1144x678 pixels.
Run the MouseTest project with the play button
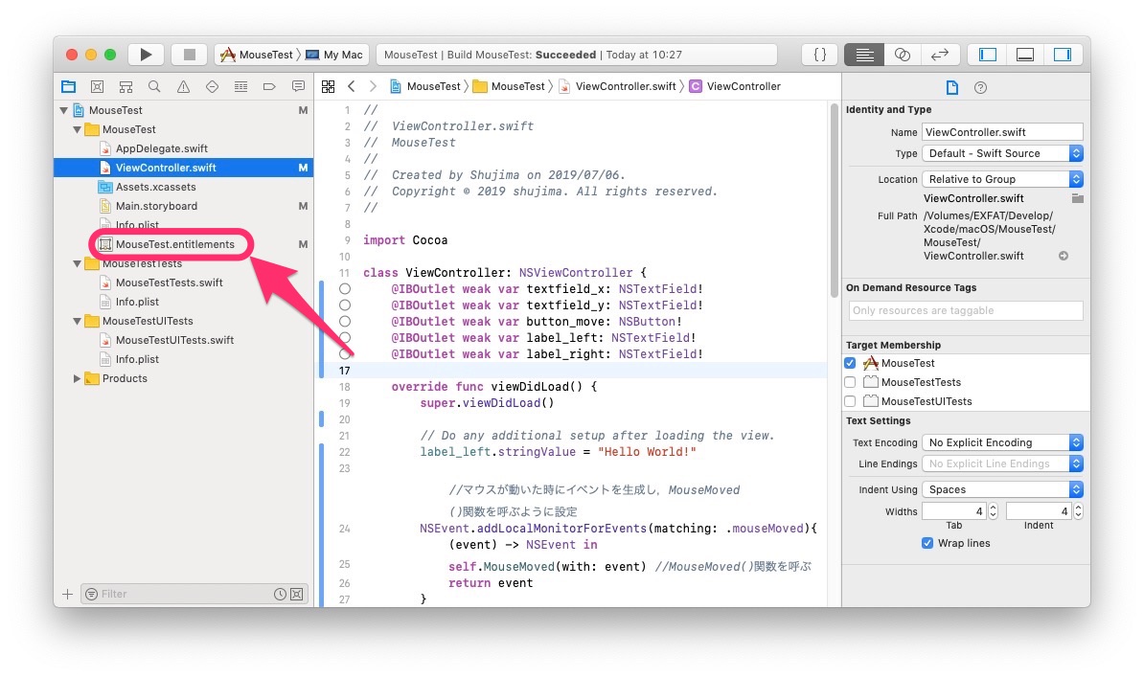145,55
